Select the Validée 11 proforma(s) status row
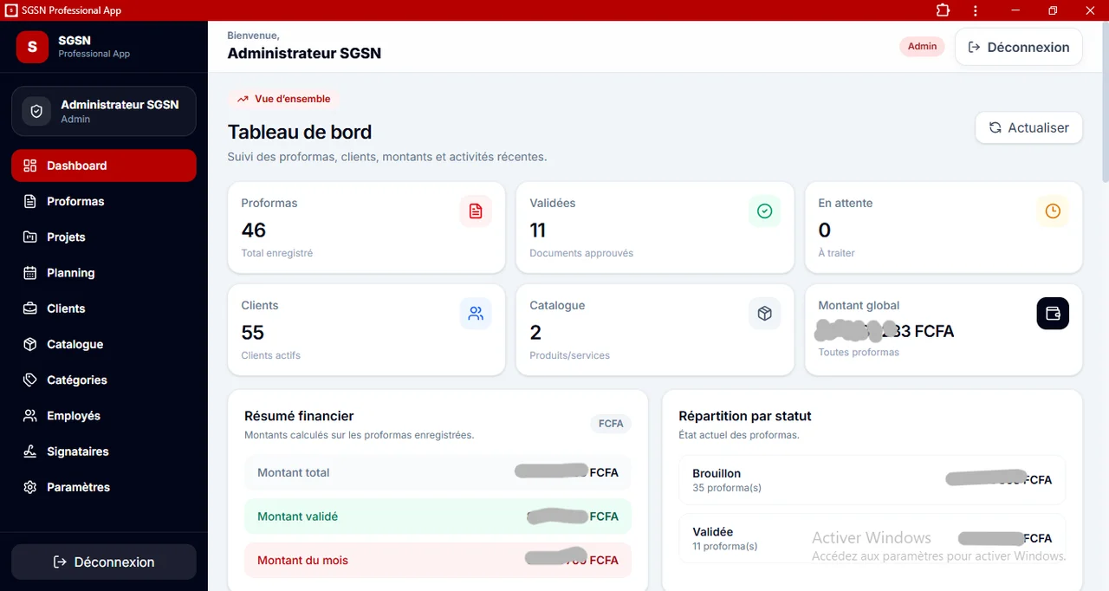 click(x=872, y=538)
